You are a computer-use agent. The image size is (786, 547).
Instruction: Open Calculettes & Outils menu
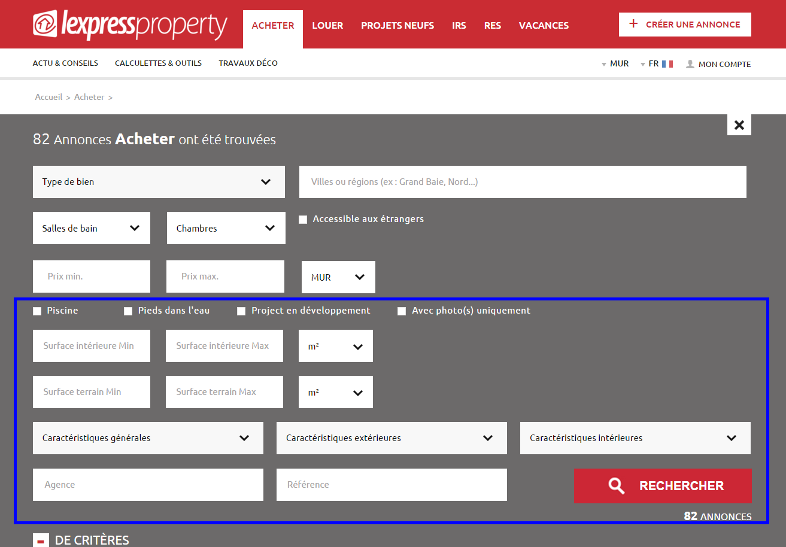(x=158, y=63)
